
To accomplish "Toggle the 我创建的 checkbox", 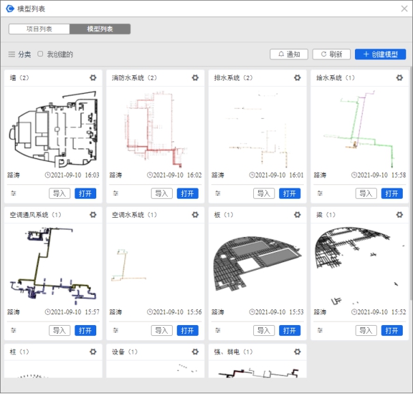I will (40, 54).
